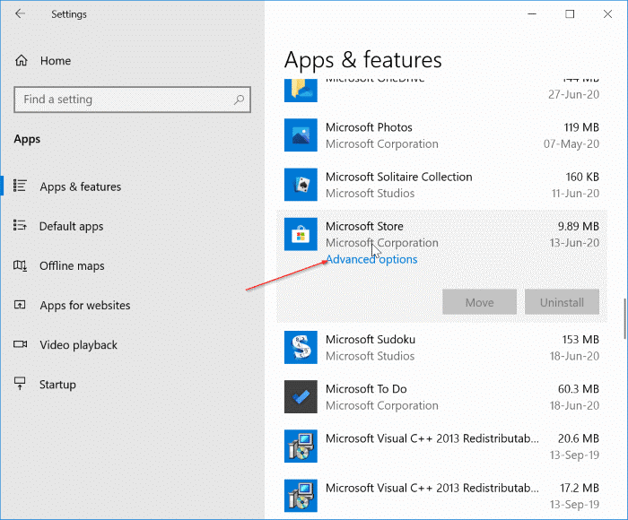The width and height of the screenshot is (628, 520).
Task: Click the Apps & features heading
Action: click(362, 60)
